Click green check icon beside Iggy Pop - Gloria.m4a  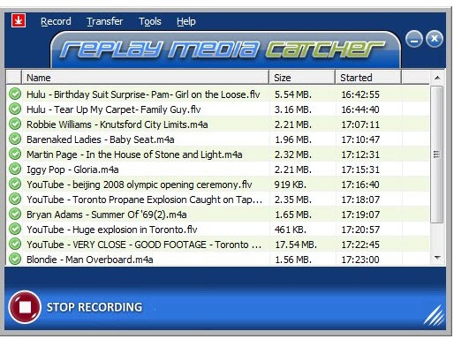point(15,169)
